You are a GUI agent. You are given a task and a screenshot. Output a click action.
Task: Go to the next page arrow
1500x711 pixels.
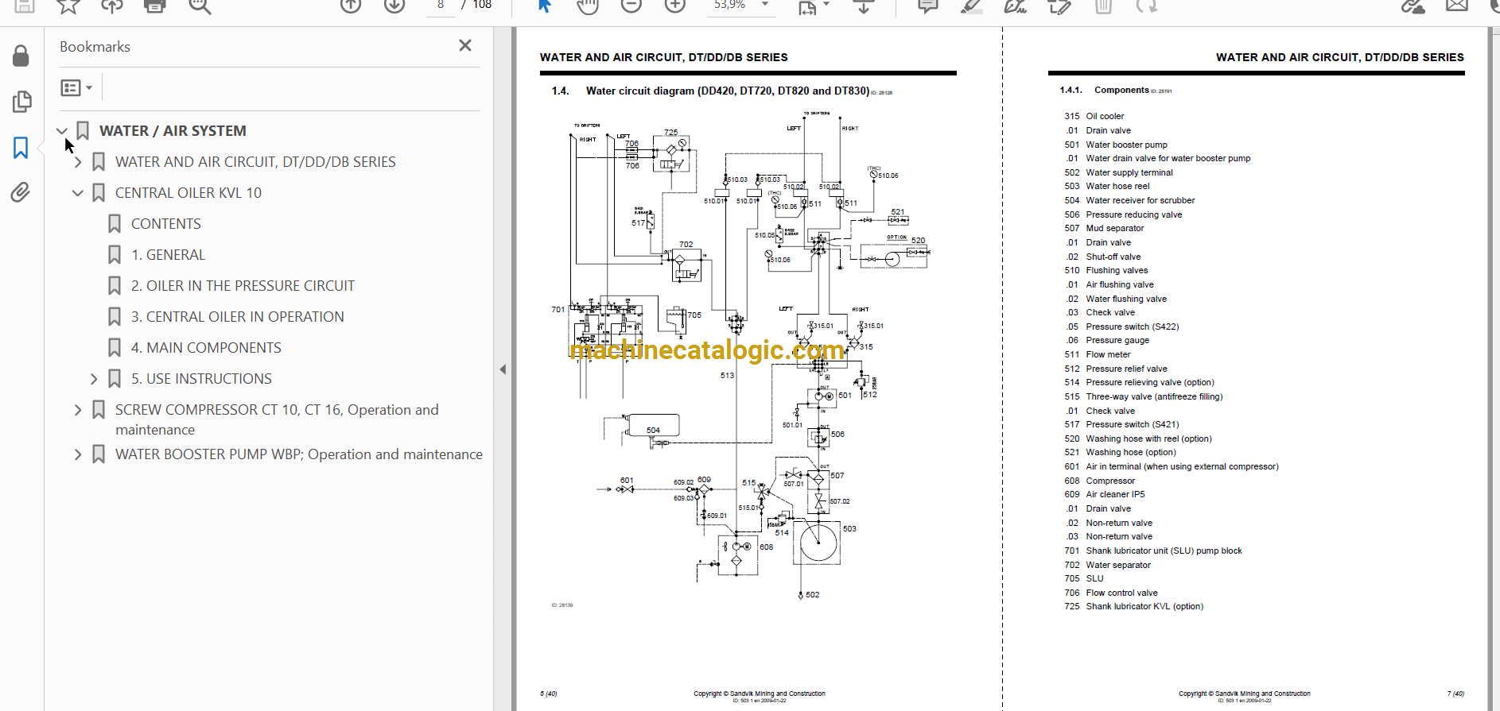pyautogui.click(x=394, y=6)
